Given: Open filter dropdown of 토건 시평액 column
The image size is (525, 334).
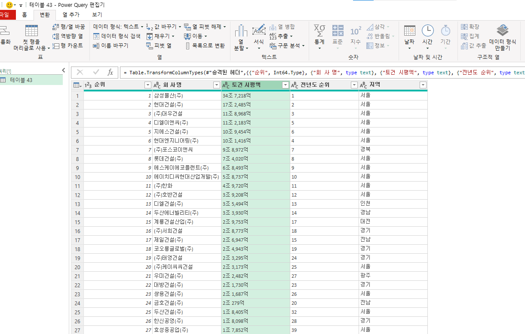Looking at the screenshot, I should (x=286, y=85).
